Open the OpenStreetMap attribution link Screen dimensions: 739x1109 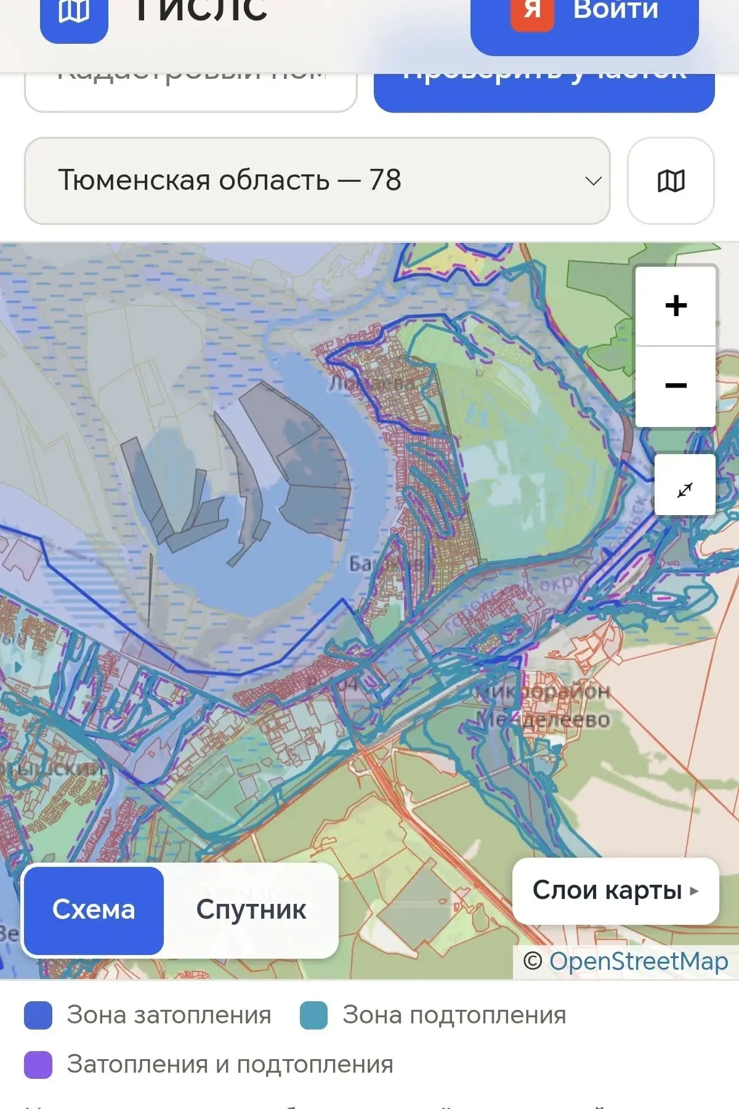point(639,961)
